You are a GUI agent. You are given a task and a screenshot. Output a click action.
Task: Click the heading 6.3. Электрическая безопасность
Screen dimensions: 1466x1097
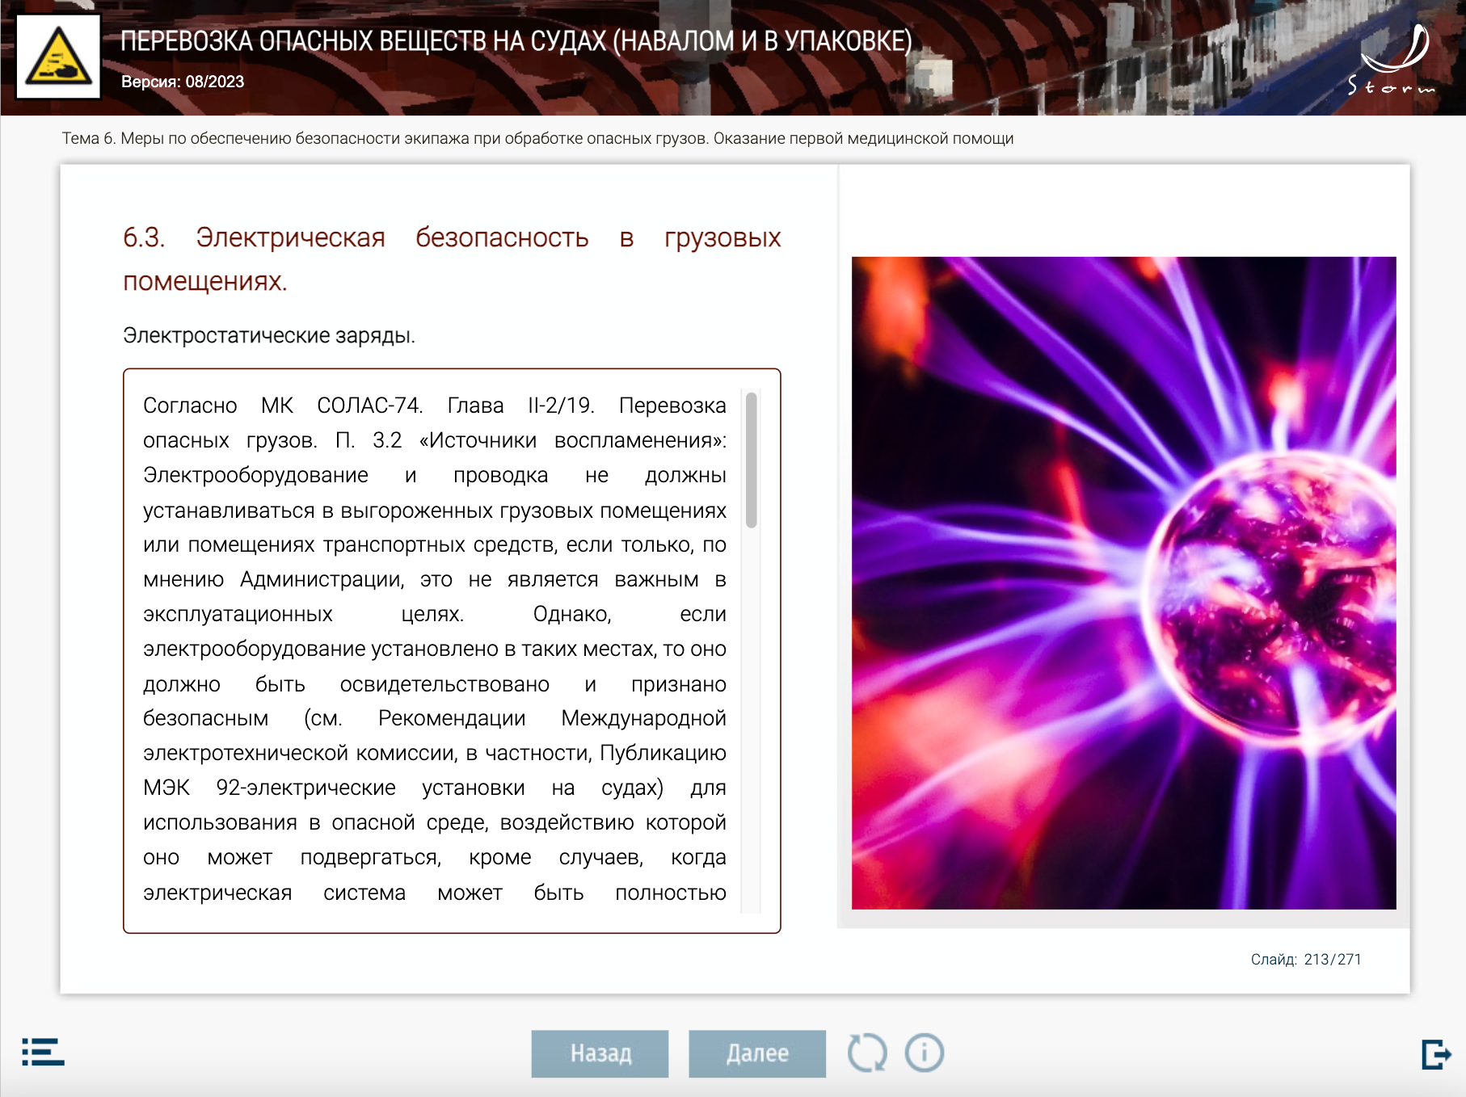coord(452,259)
